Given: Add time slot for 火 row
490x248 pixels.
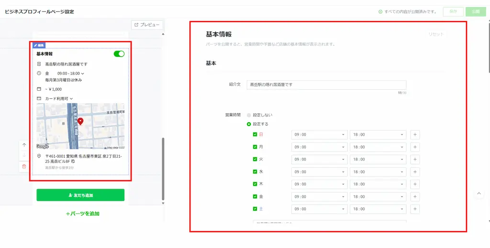Looking at the screenshot, I should point(415,160).
